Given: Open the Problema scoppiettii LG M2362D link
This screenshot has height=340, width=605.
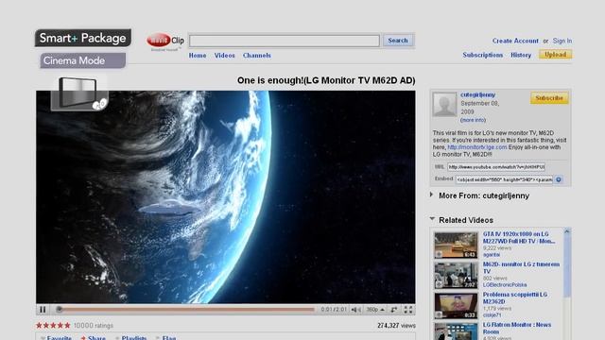Looking at the screenshot, I should click(x=514, y=298).
